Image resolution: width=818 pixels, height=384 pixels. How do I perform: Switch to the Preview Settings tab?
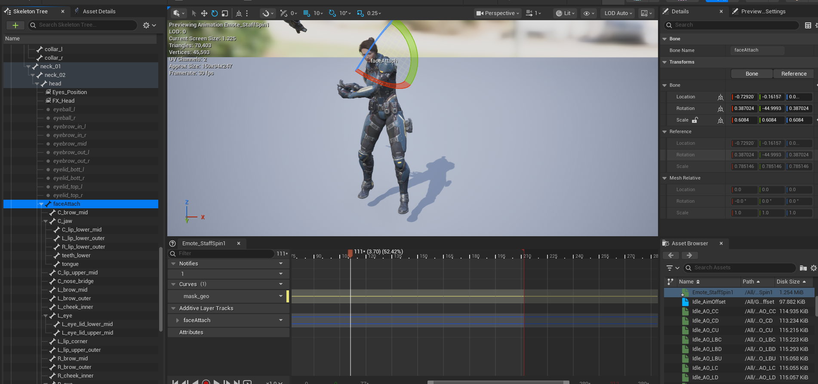coord(763,12)
